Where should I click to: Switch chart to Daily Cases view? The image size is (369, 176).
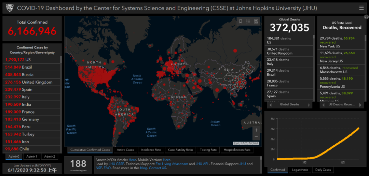323,170
